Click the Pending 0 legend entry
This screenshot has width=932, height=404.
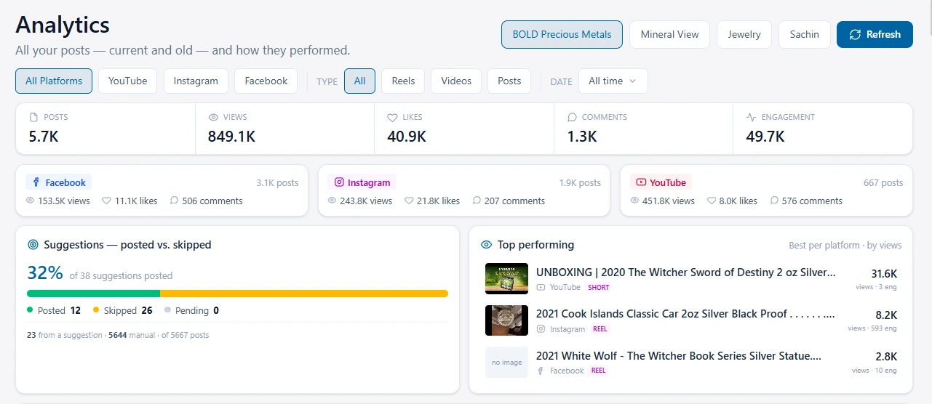[192, 310]
